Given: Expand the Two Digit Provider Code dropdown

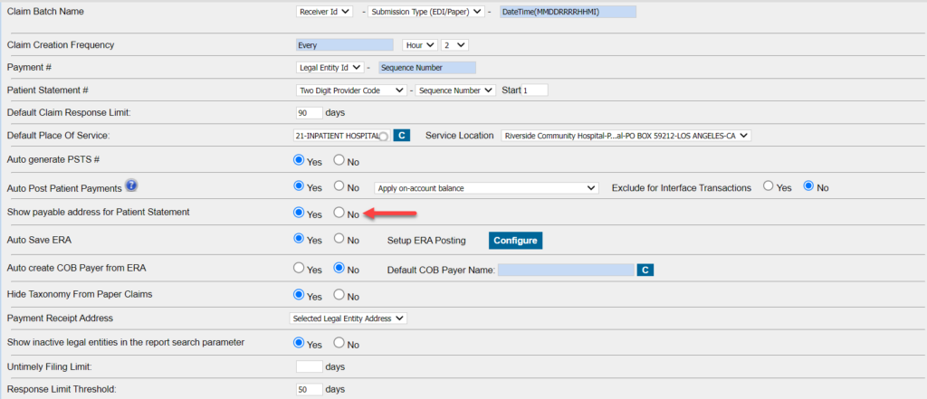Looking at the screenshot, I should coord(352,90).
